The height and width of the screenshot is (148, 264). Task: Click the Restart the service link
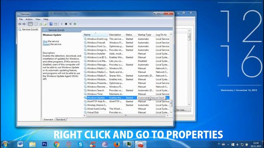(x=46, y=44)
